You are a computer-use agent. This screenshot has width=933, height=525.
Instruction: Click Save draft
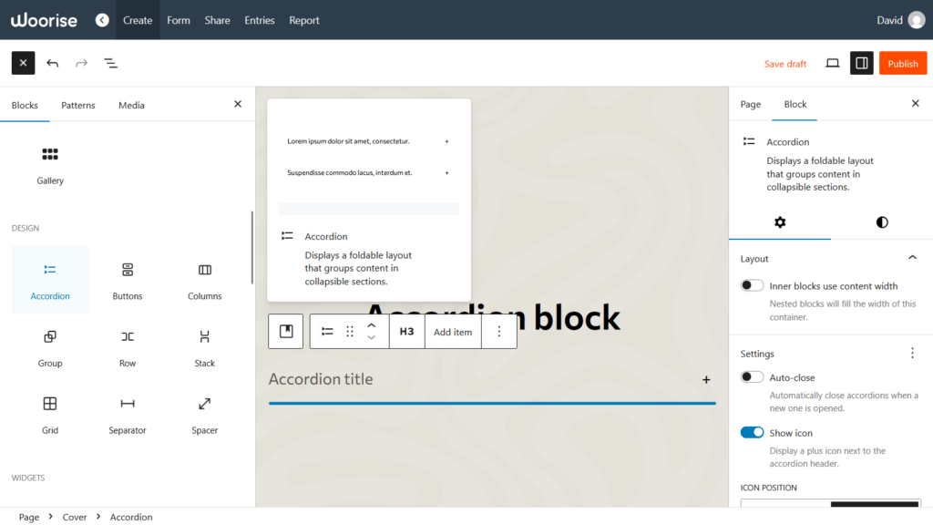coord(784,63)
